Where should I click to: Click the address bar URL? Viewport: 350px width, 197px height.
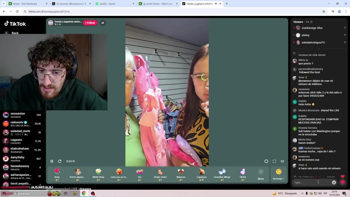[x=49, y=11]
